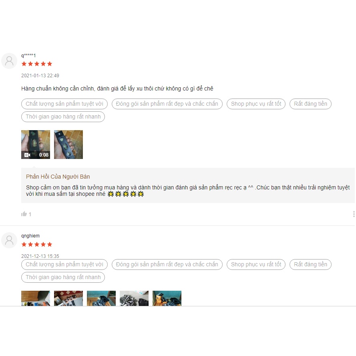Open third photo of qnghiem's review
This screenshot has height=356, width=356.
tap(101, 298)
